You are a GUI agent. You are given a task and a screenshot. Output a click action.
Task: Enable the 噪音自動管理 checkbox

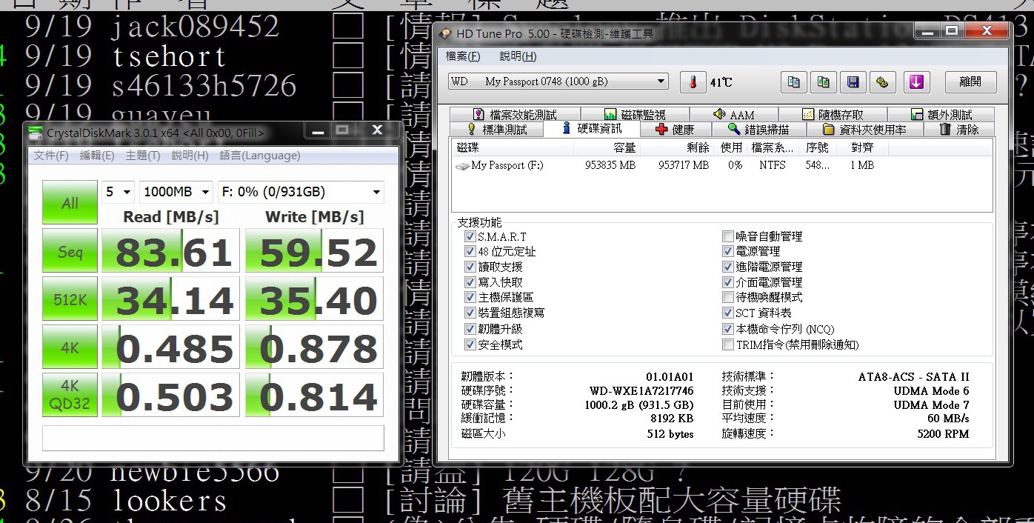728,236
